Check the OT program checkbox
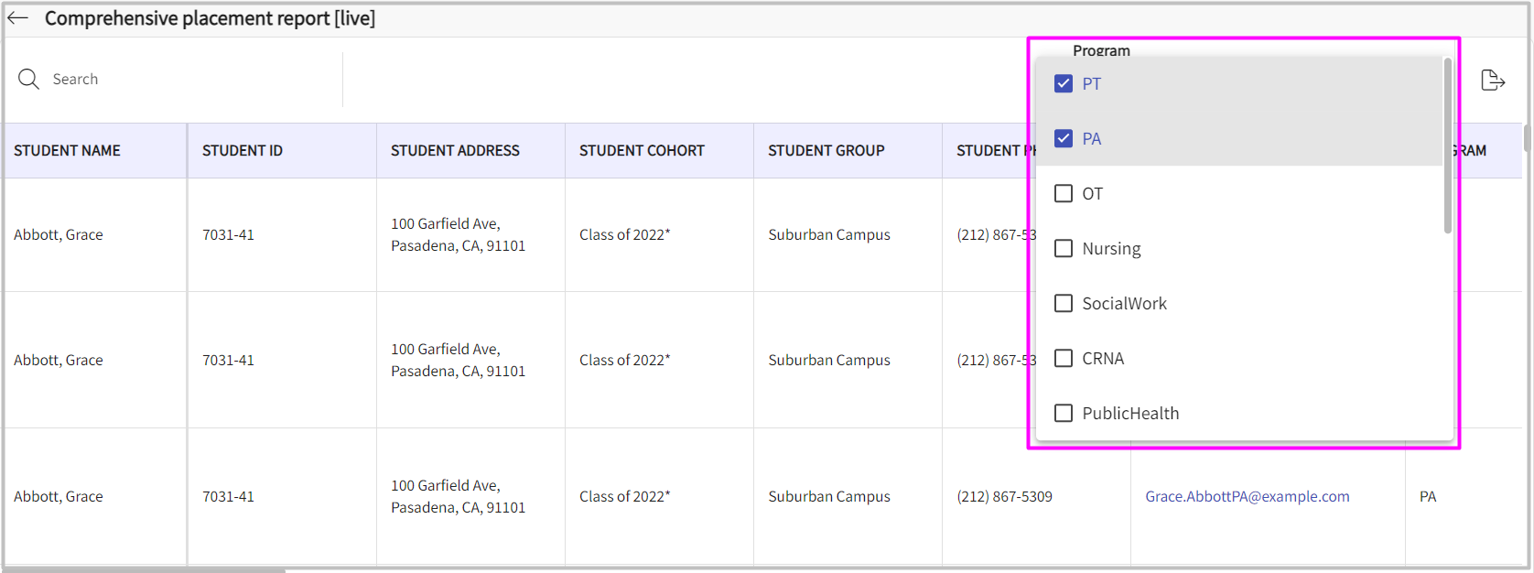Image resolution: width=1534 pixels, height=573 pixels. (x=1063, y=194)
